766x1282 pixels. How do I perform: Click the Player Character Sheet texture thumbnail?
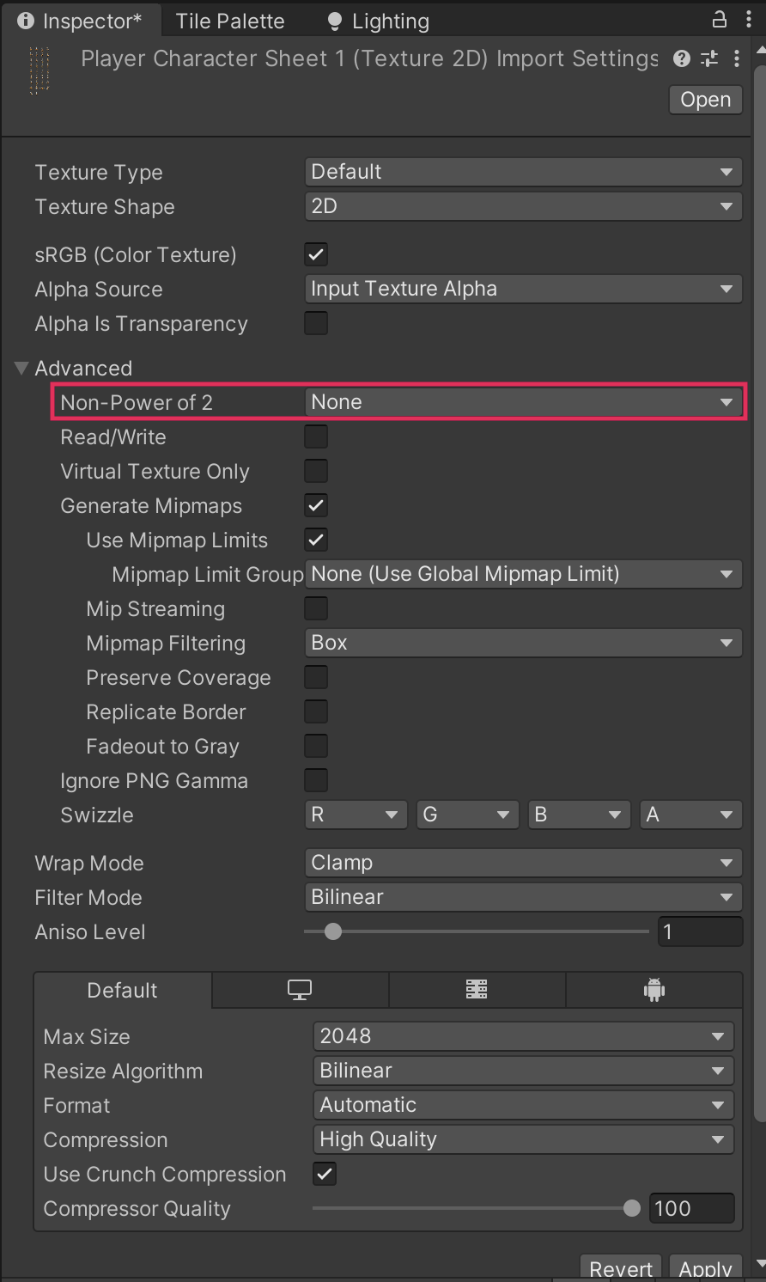pyautogui.click(x=40, y=70)
